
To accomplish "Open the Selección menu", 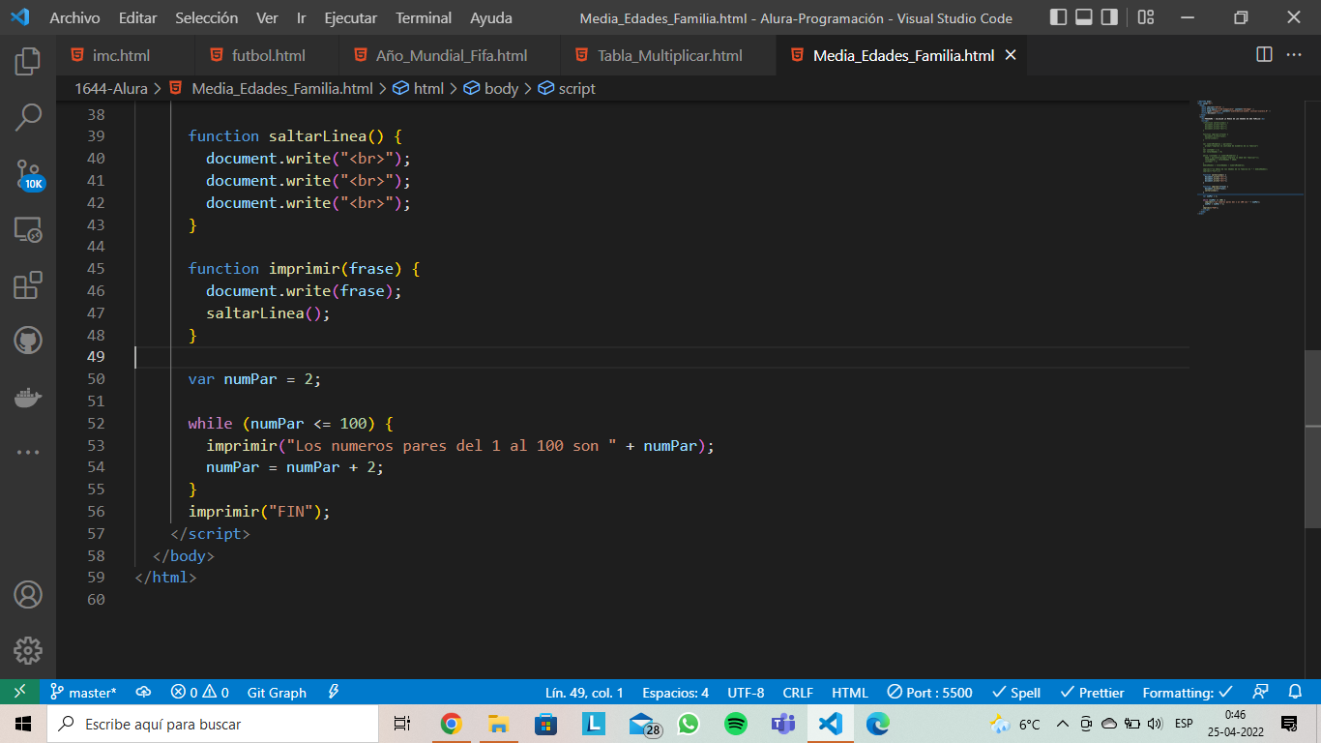I will tap(206, 17).
